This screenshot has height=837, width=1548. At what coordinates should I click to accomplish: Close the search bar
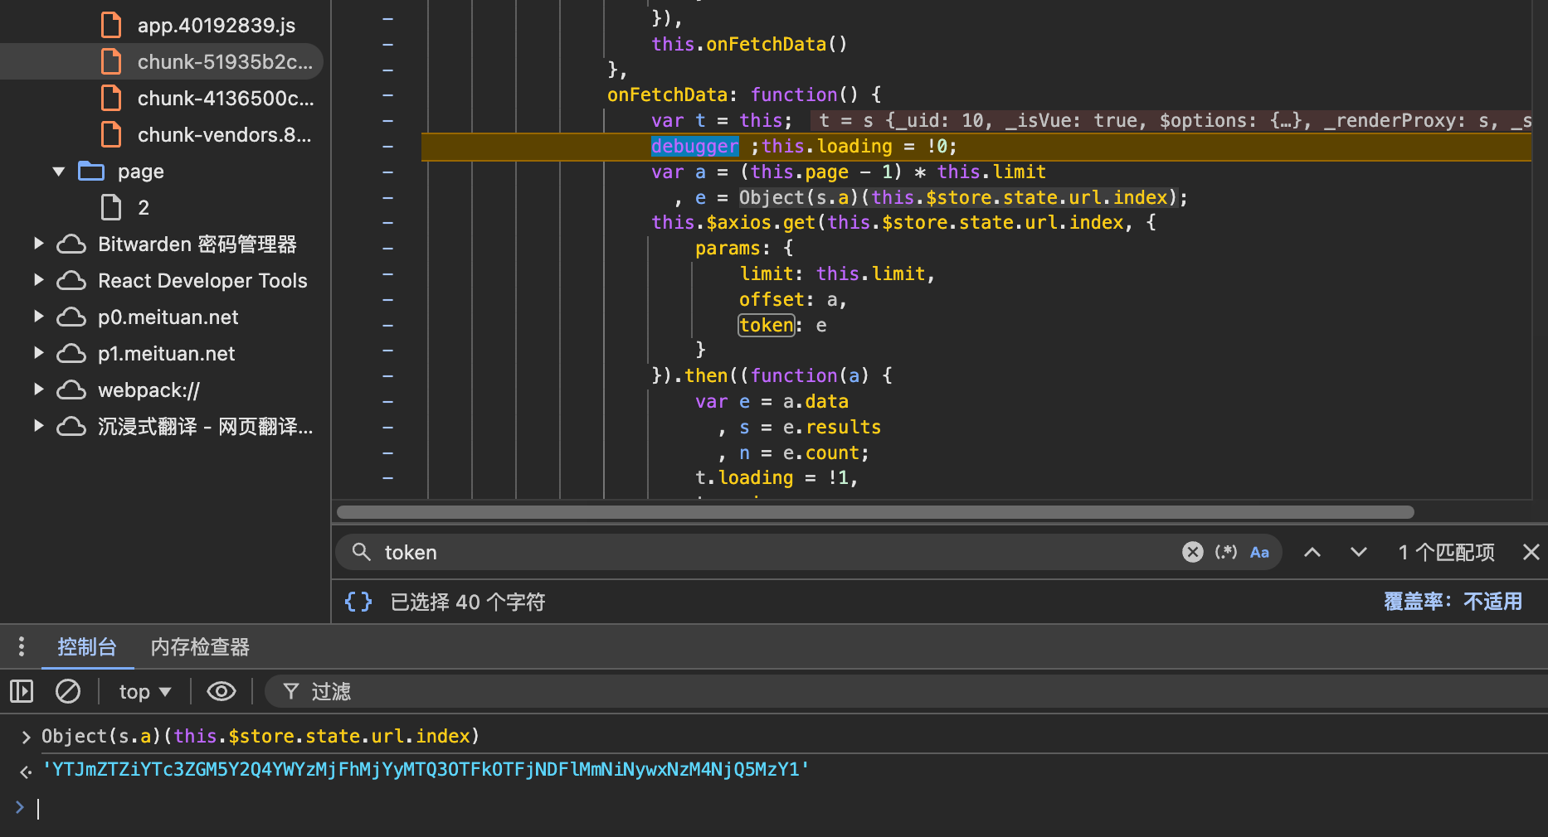tap(1531, 552)
